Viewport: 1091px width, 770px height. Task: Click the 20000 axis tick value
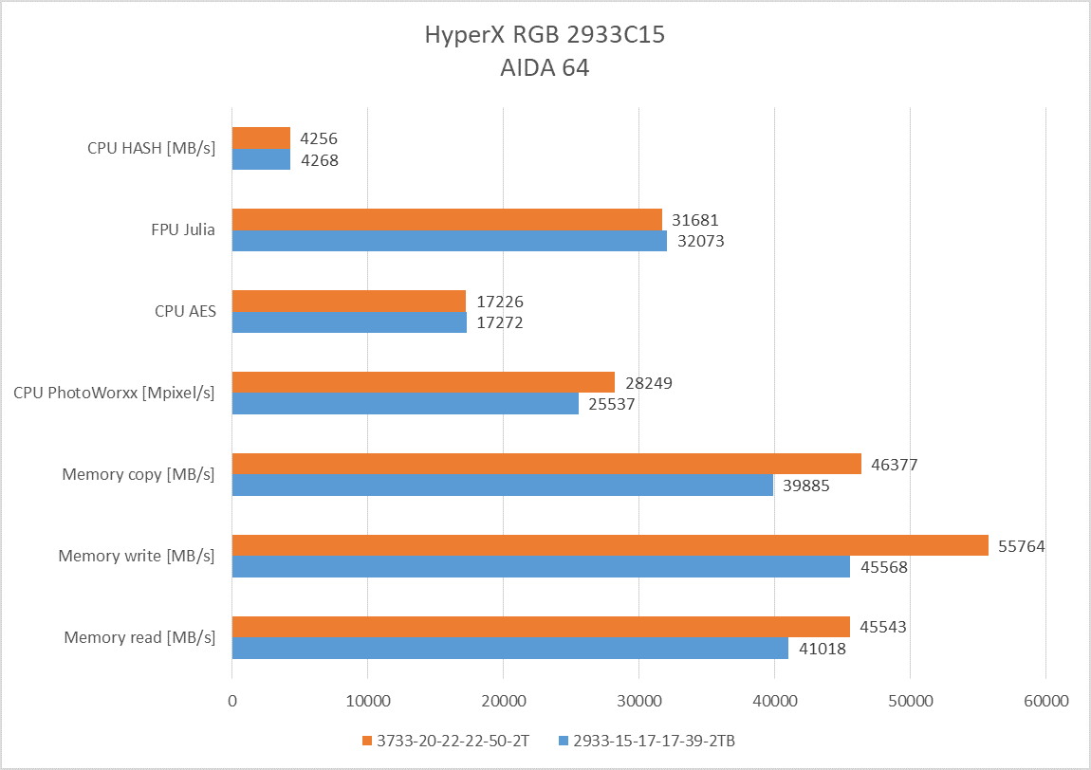click(x=504, y=701)
